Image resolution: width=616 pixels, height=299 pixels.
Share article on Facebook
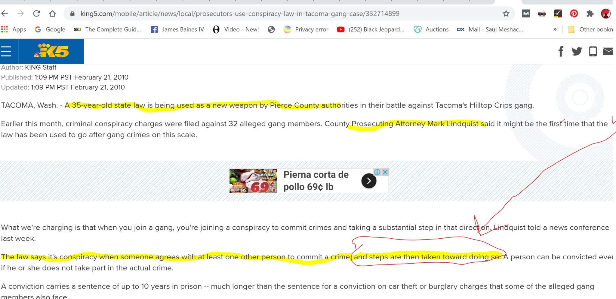[x=561, y=51]
